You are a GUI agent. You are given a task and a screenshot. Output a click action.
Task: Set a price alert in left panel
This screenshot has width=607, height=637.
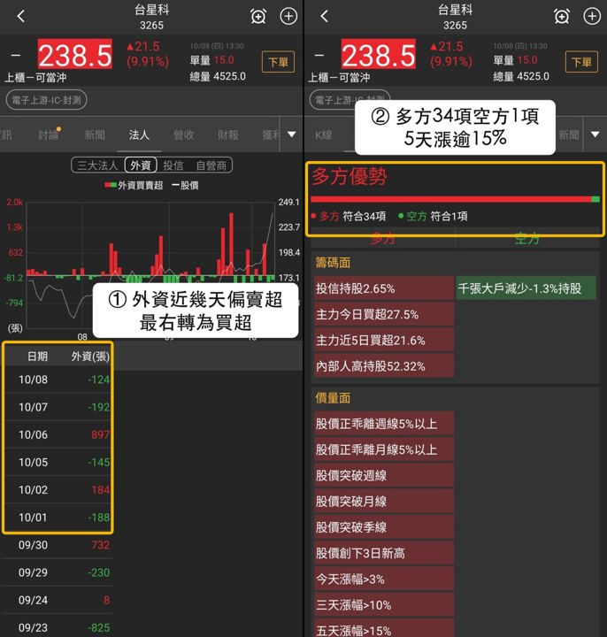258,17
